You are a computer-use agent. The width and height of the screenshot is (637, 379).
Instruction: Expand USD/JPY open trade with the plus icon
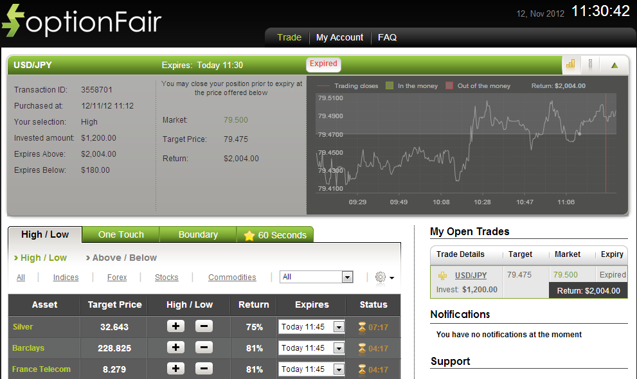pos(442,276)
